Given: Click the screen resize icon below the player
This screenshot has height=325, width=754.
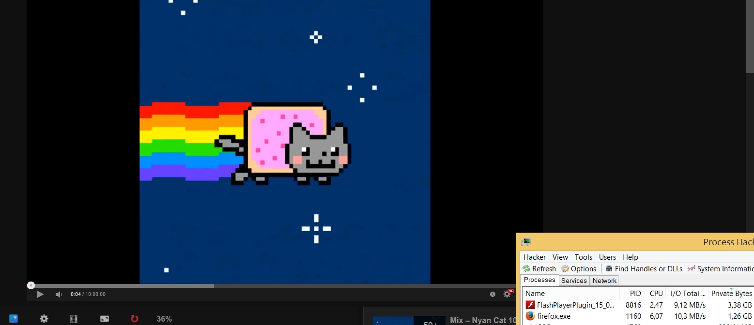Looking at the screenshot, I should (105, 319).
